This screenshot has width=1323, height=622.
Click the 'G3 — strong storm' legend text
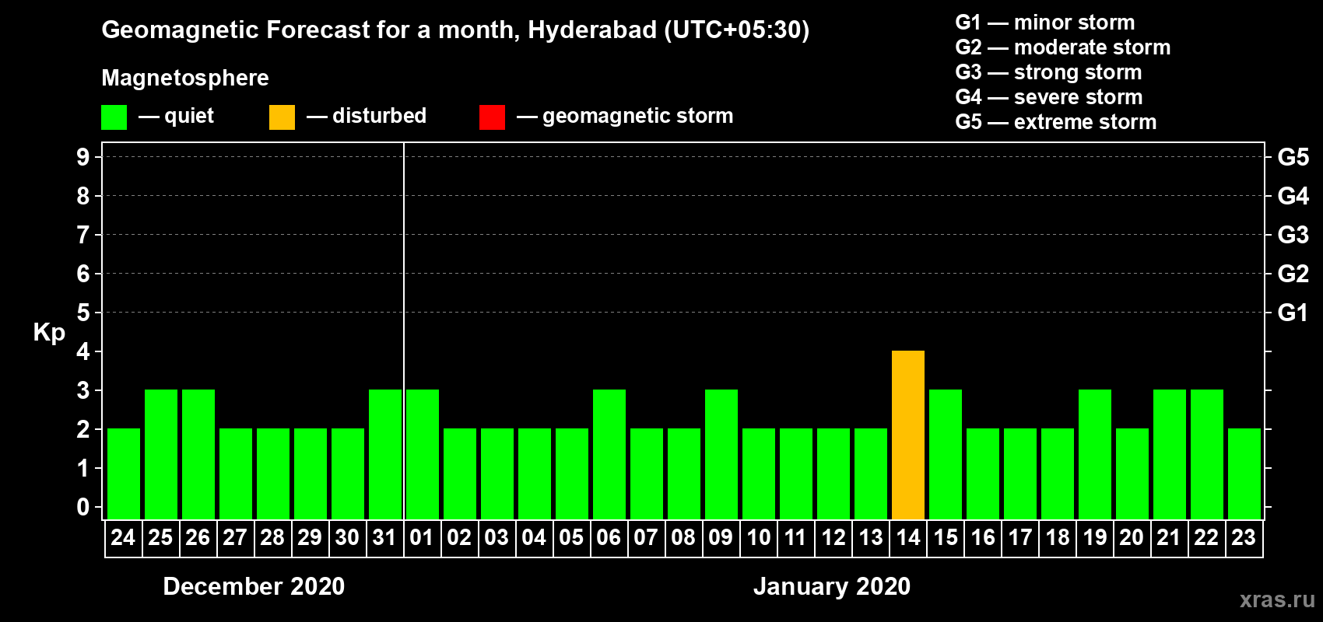[x=1048, y=72]
